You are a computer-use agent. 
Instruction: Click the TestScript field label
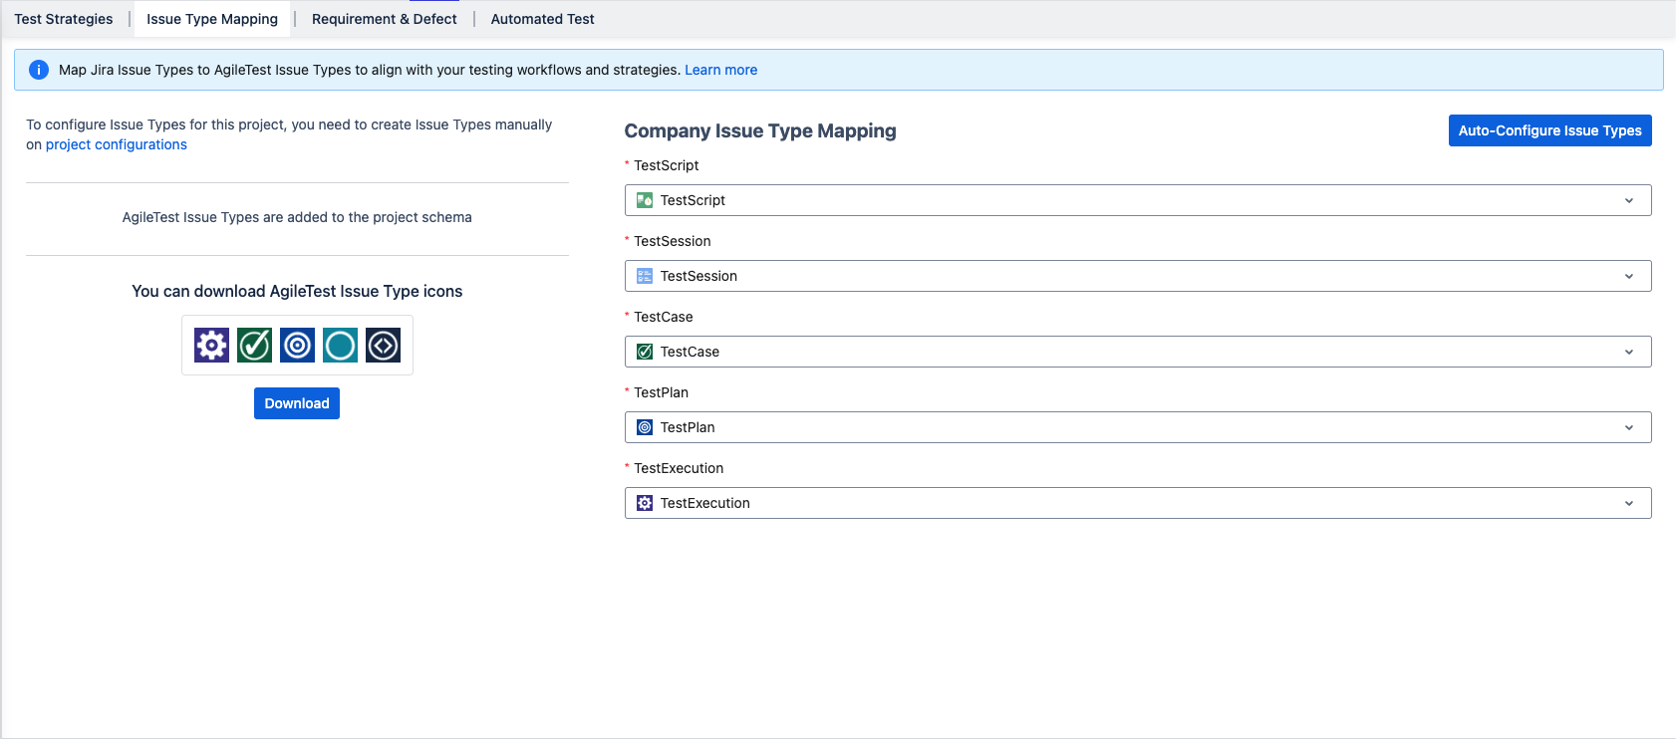click(x=667, y=165)
